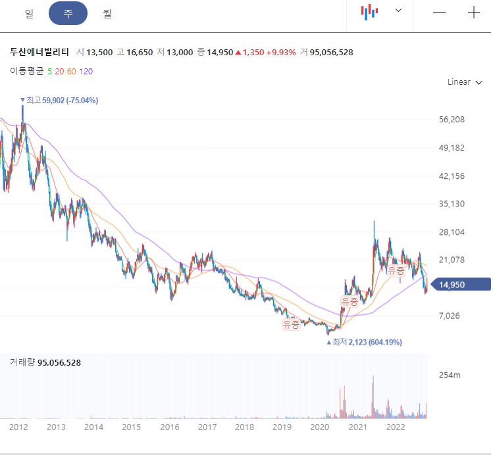Screen dimensions: 493x455
Task: Zoom in with the plus button
Action: click(x=473, y=12)
